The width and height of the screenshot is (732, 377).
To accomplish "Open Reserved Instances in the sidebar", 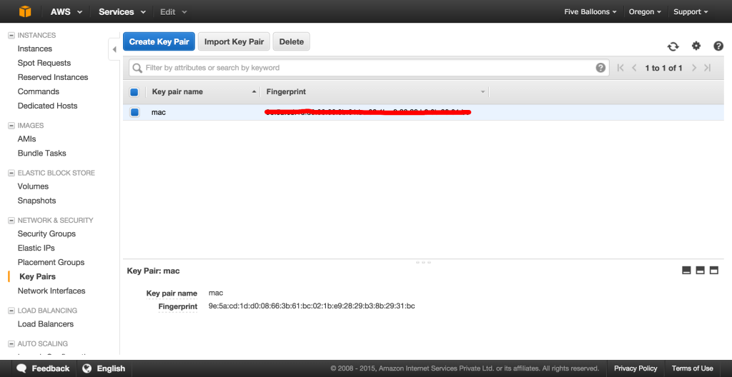I will coord(53,77).
